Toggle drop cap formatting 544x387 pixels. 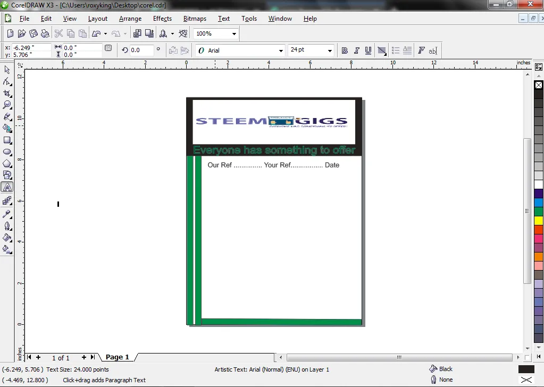point(407,51)
